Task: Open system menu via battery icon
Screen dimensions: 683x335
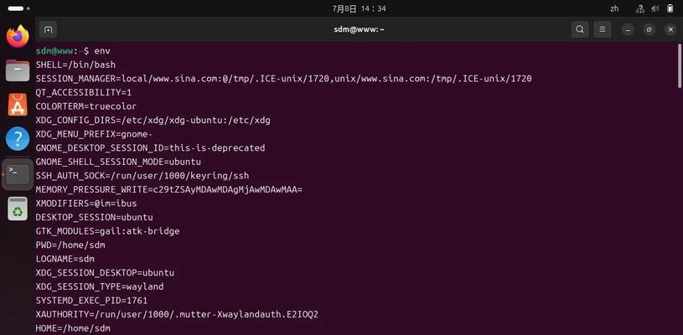Action: 670,8
